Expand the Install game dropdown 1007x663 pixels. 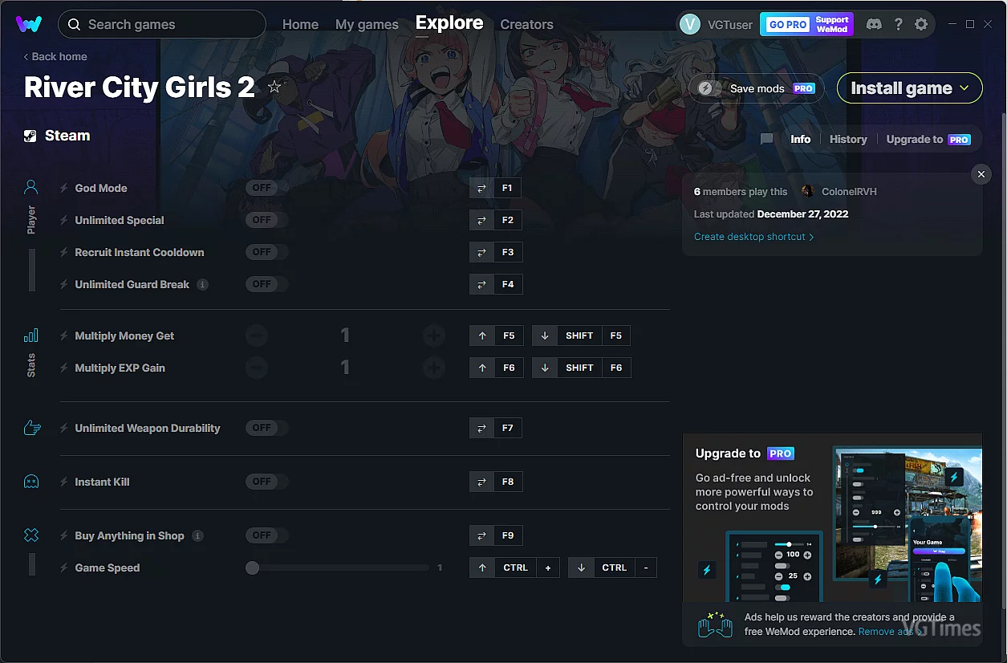tap(910, 88)
